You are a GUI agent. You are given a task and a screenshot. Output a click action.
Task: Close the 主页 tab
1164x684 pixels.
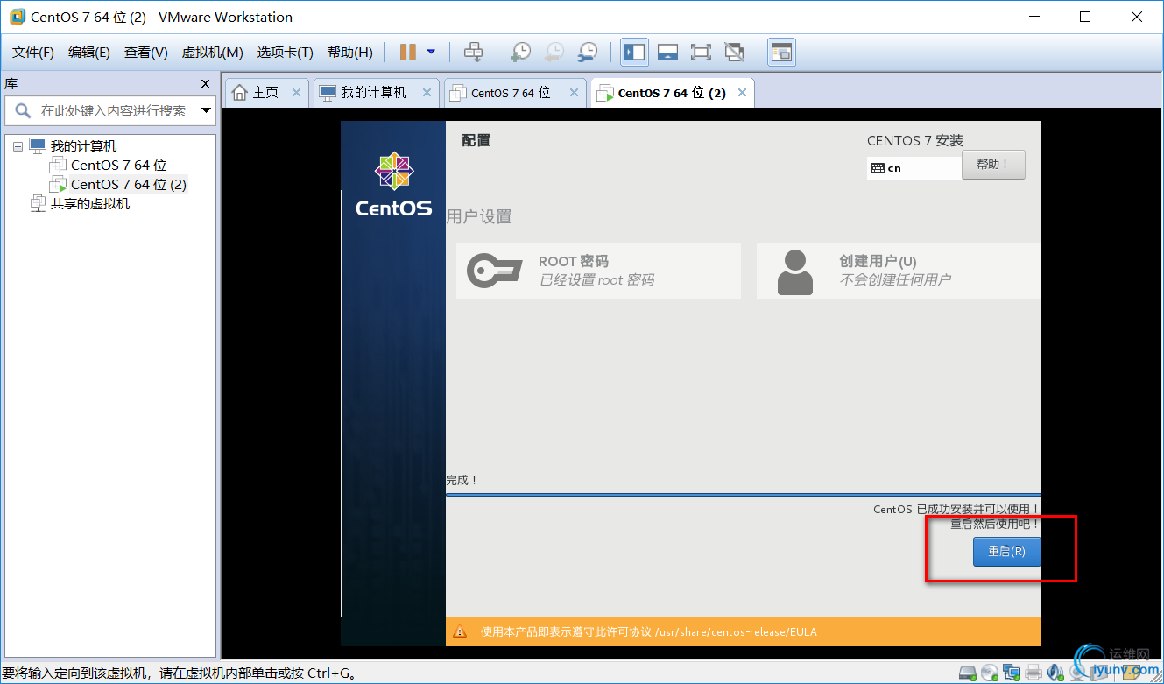pyautogui.click(x=296, y=92)
